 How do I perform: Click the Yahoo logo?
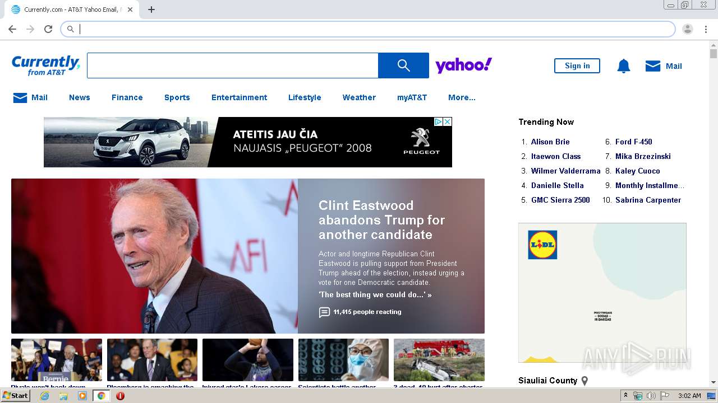(464, 65)
